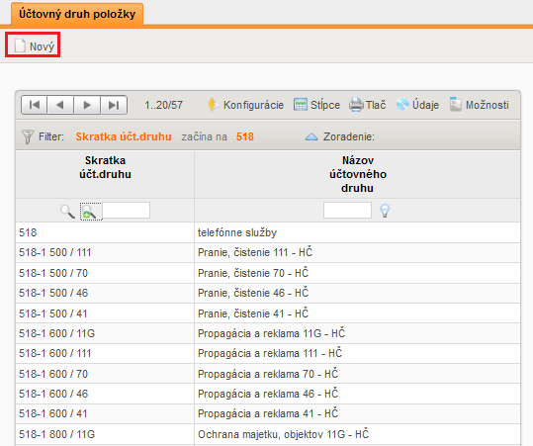Open Možnosti options

(x=480, y=105)
